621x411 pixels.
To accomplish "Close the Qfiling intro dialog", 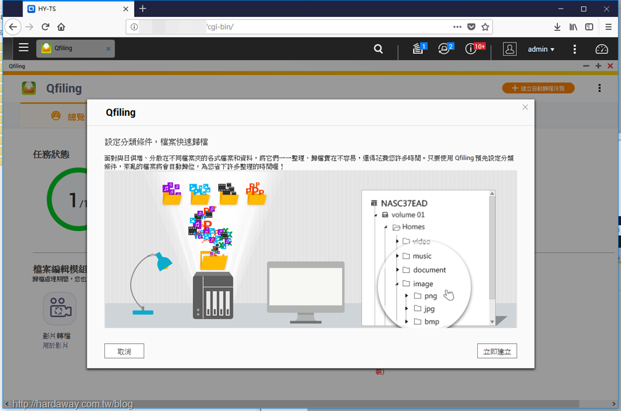I will click(x=525, y=107).
